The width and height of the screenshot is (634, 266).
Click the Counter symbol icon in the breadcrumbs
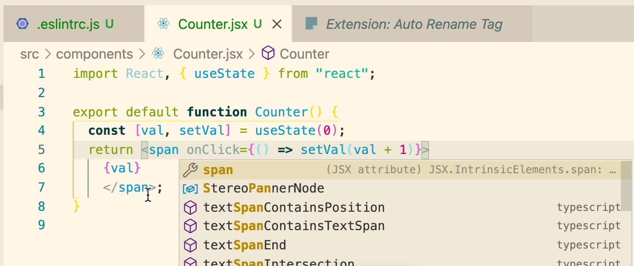tap(268, 52)
